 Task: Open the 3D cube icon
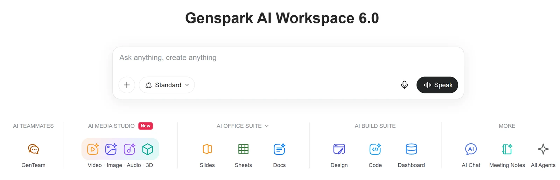click(x=148, y=149)
